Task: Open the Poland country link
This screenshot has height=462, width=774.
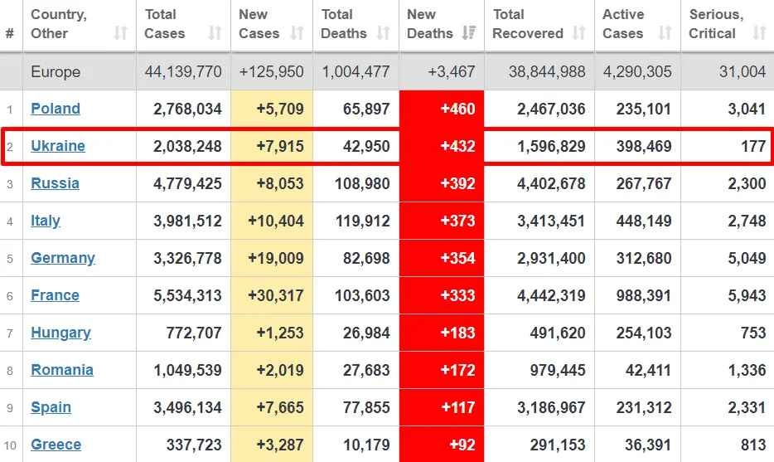Action: pos(56,109)
